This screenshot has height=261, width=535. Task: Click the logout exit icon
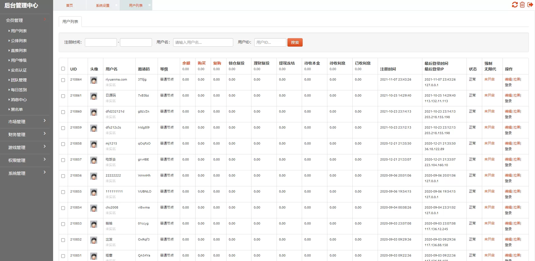tap(530, 5)
